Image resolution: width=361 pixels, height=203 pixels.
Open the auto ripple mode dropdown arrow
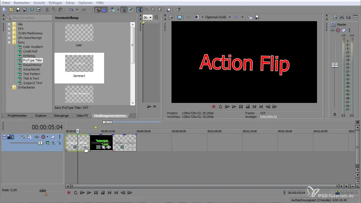pyautogui.click(x=118, y=10)
